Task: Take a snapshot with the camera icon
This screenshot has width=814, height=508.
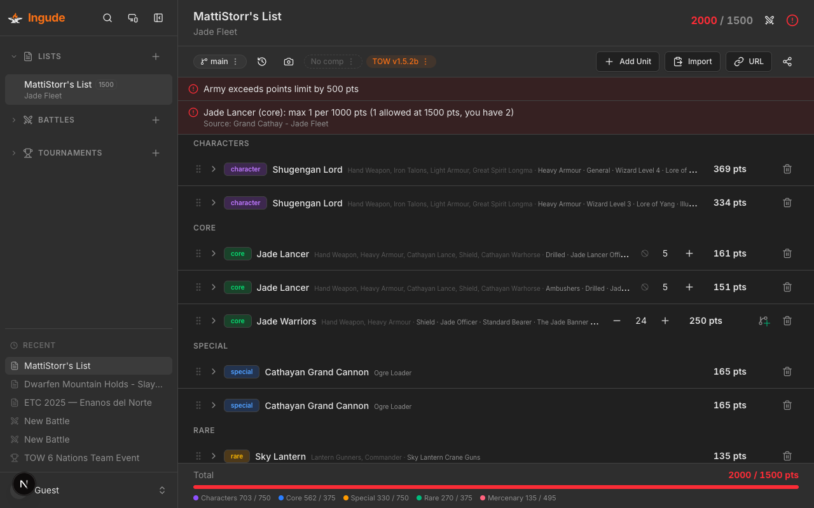Action: (288, 62)
